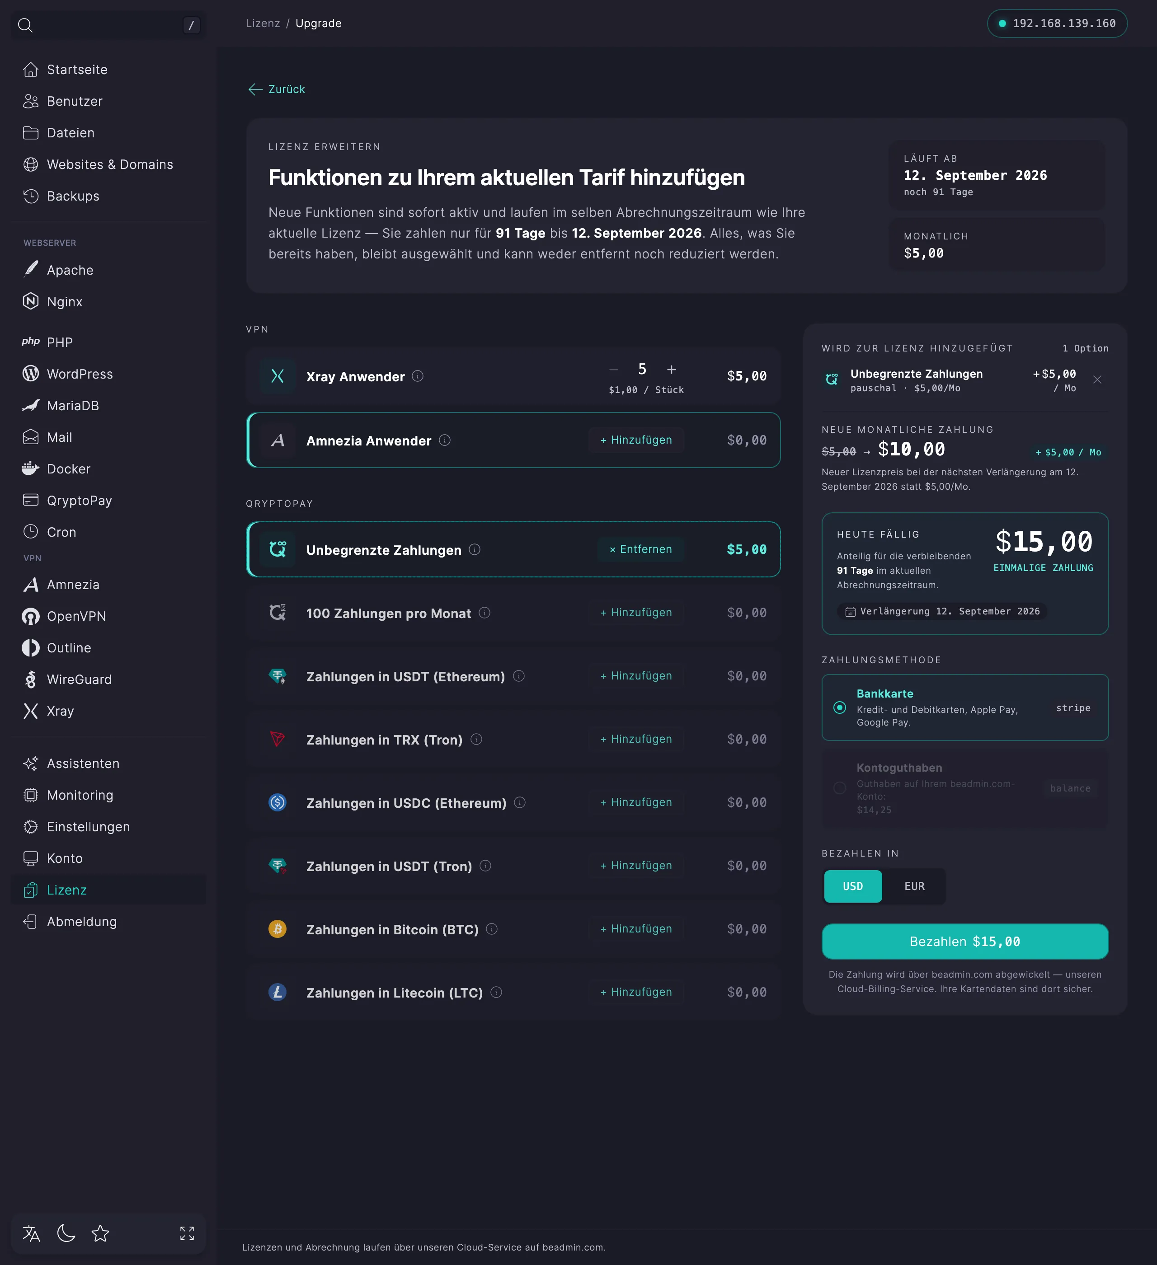Open Backups in the sidebar
Screen dimensions: 1157x1265
click(108, 196)
